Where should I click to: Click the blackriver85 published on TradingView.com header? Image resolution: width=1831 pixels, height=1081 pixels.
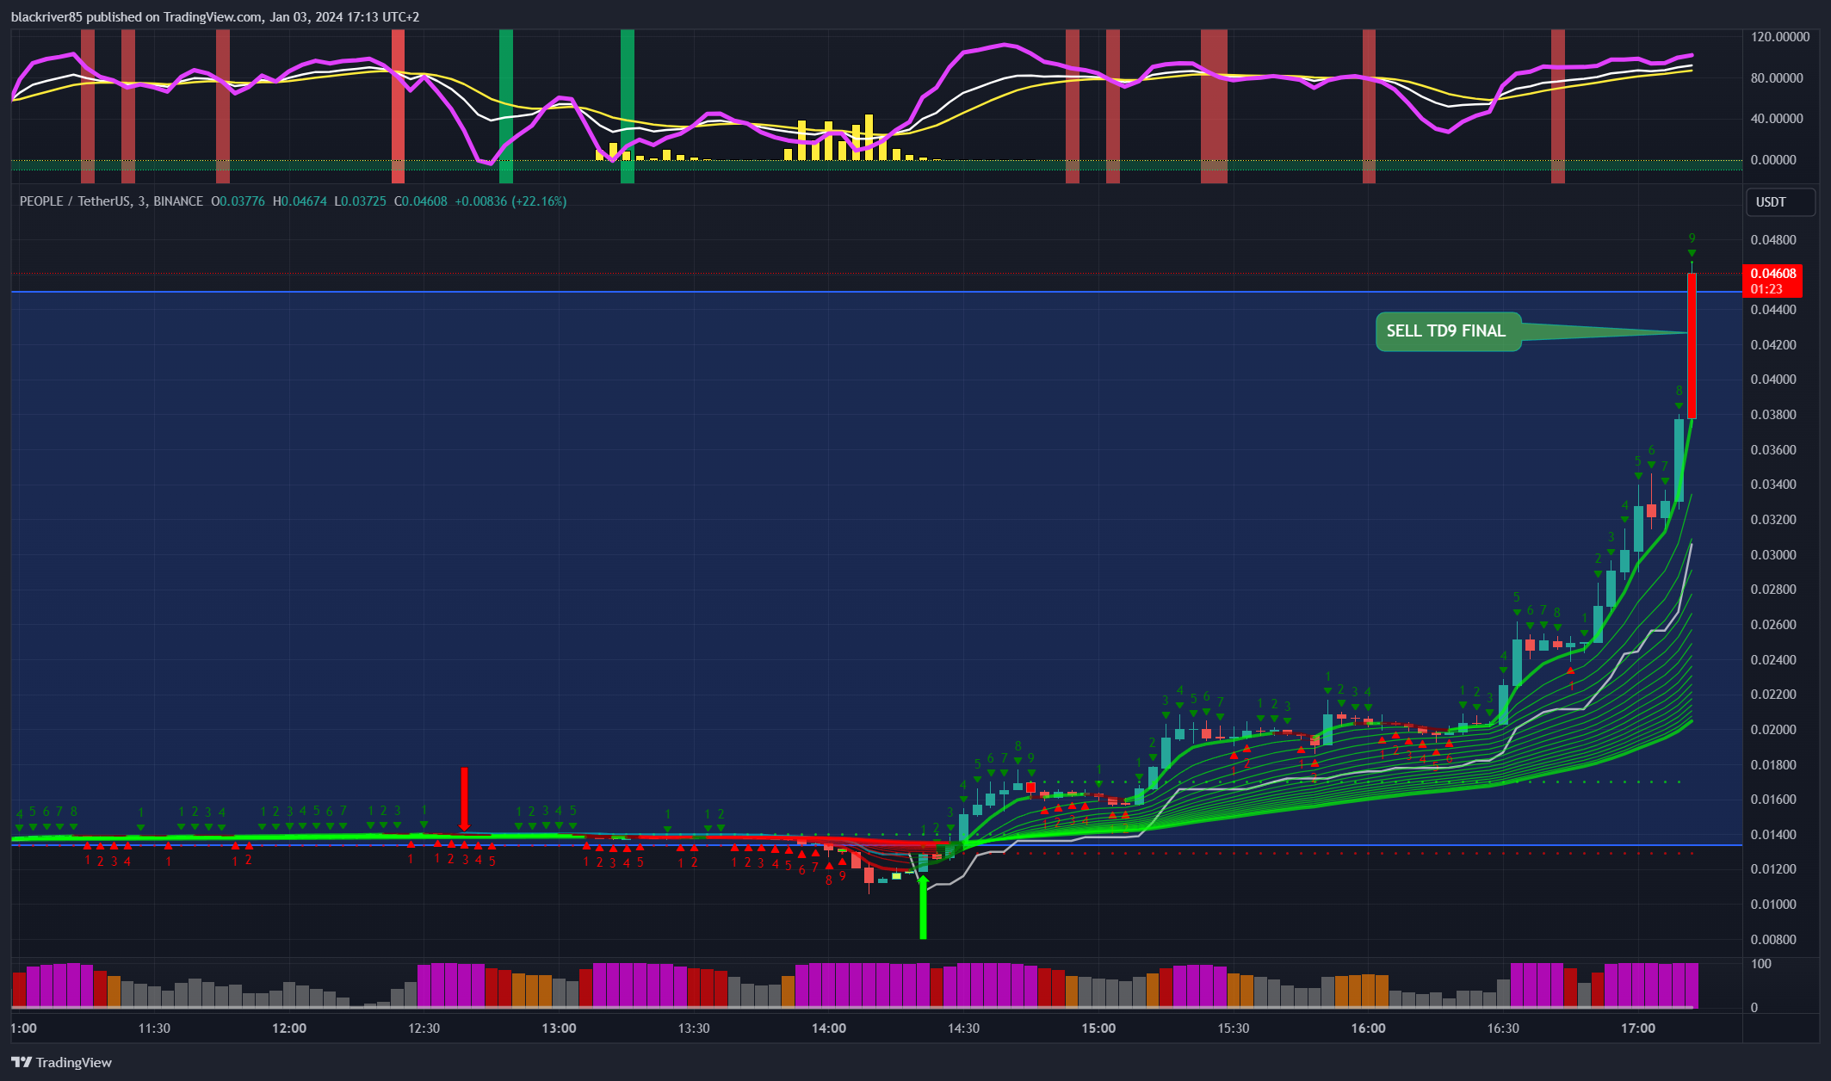215,16
